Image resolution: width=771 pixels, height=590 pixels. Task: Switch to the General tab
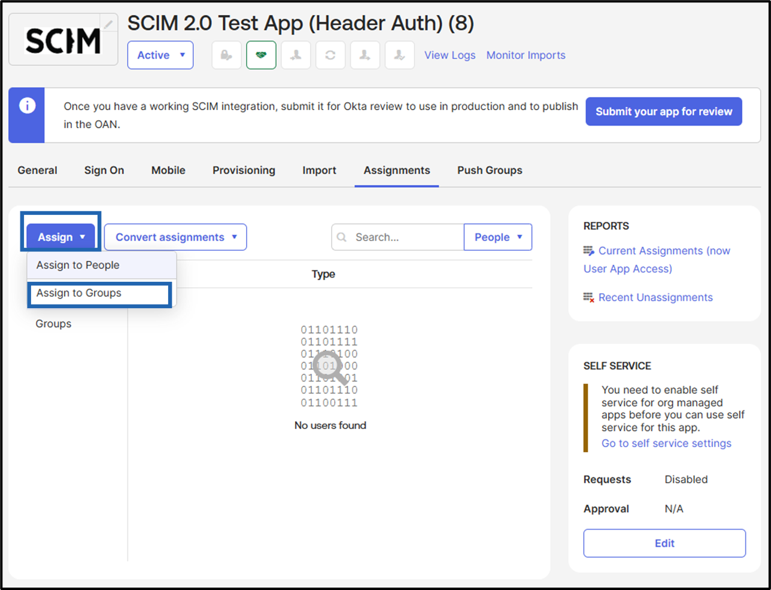click(x=37, y=171)
